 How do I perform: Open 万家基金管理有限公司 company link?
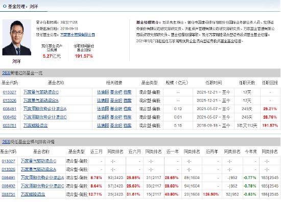coord(78,35)
